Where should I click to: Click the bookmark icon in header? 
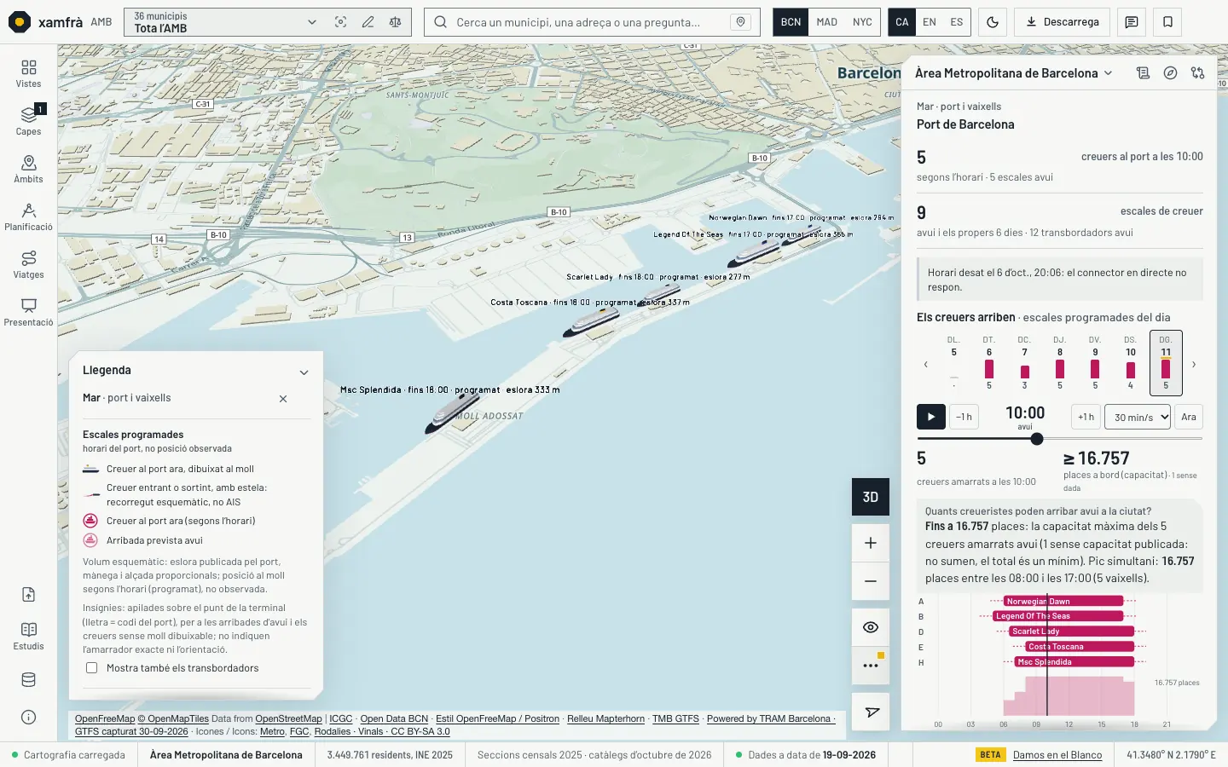click(x=1167, y=22)
